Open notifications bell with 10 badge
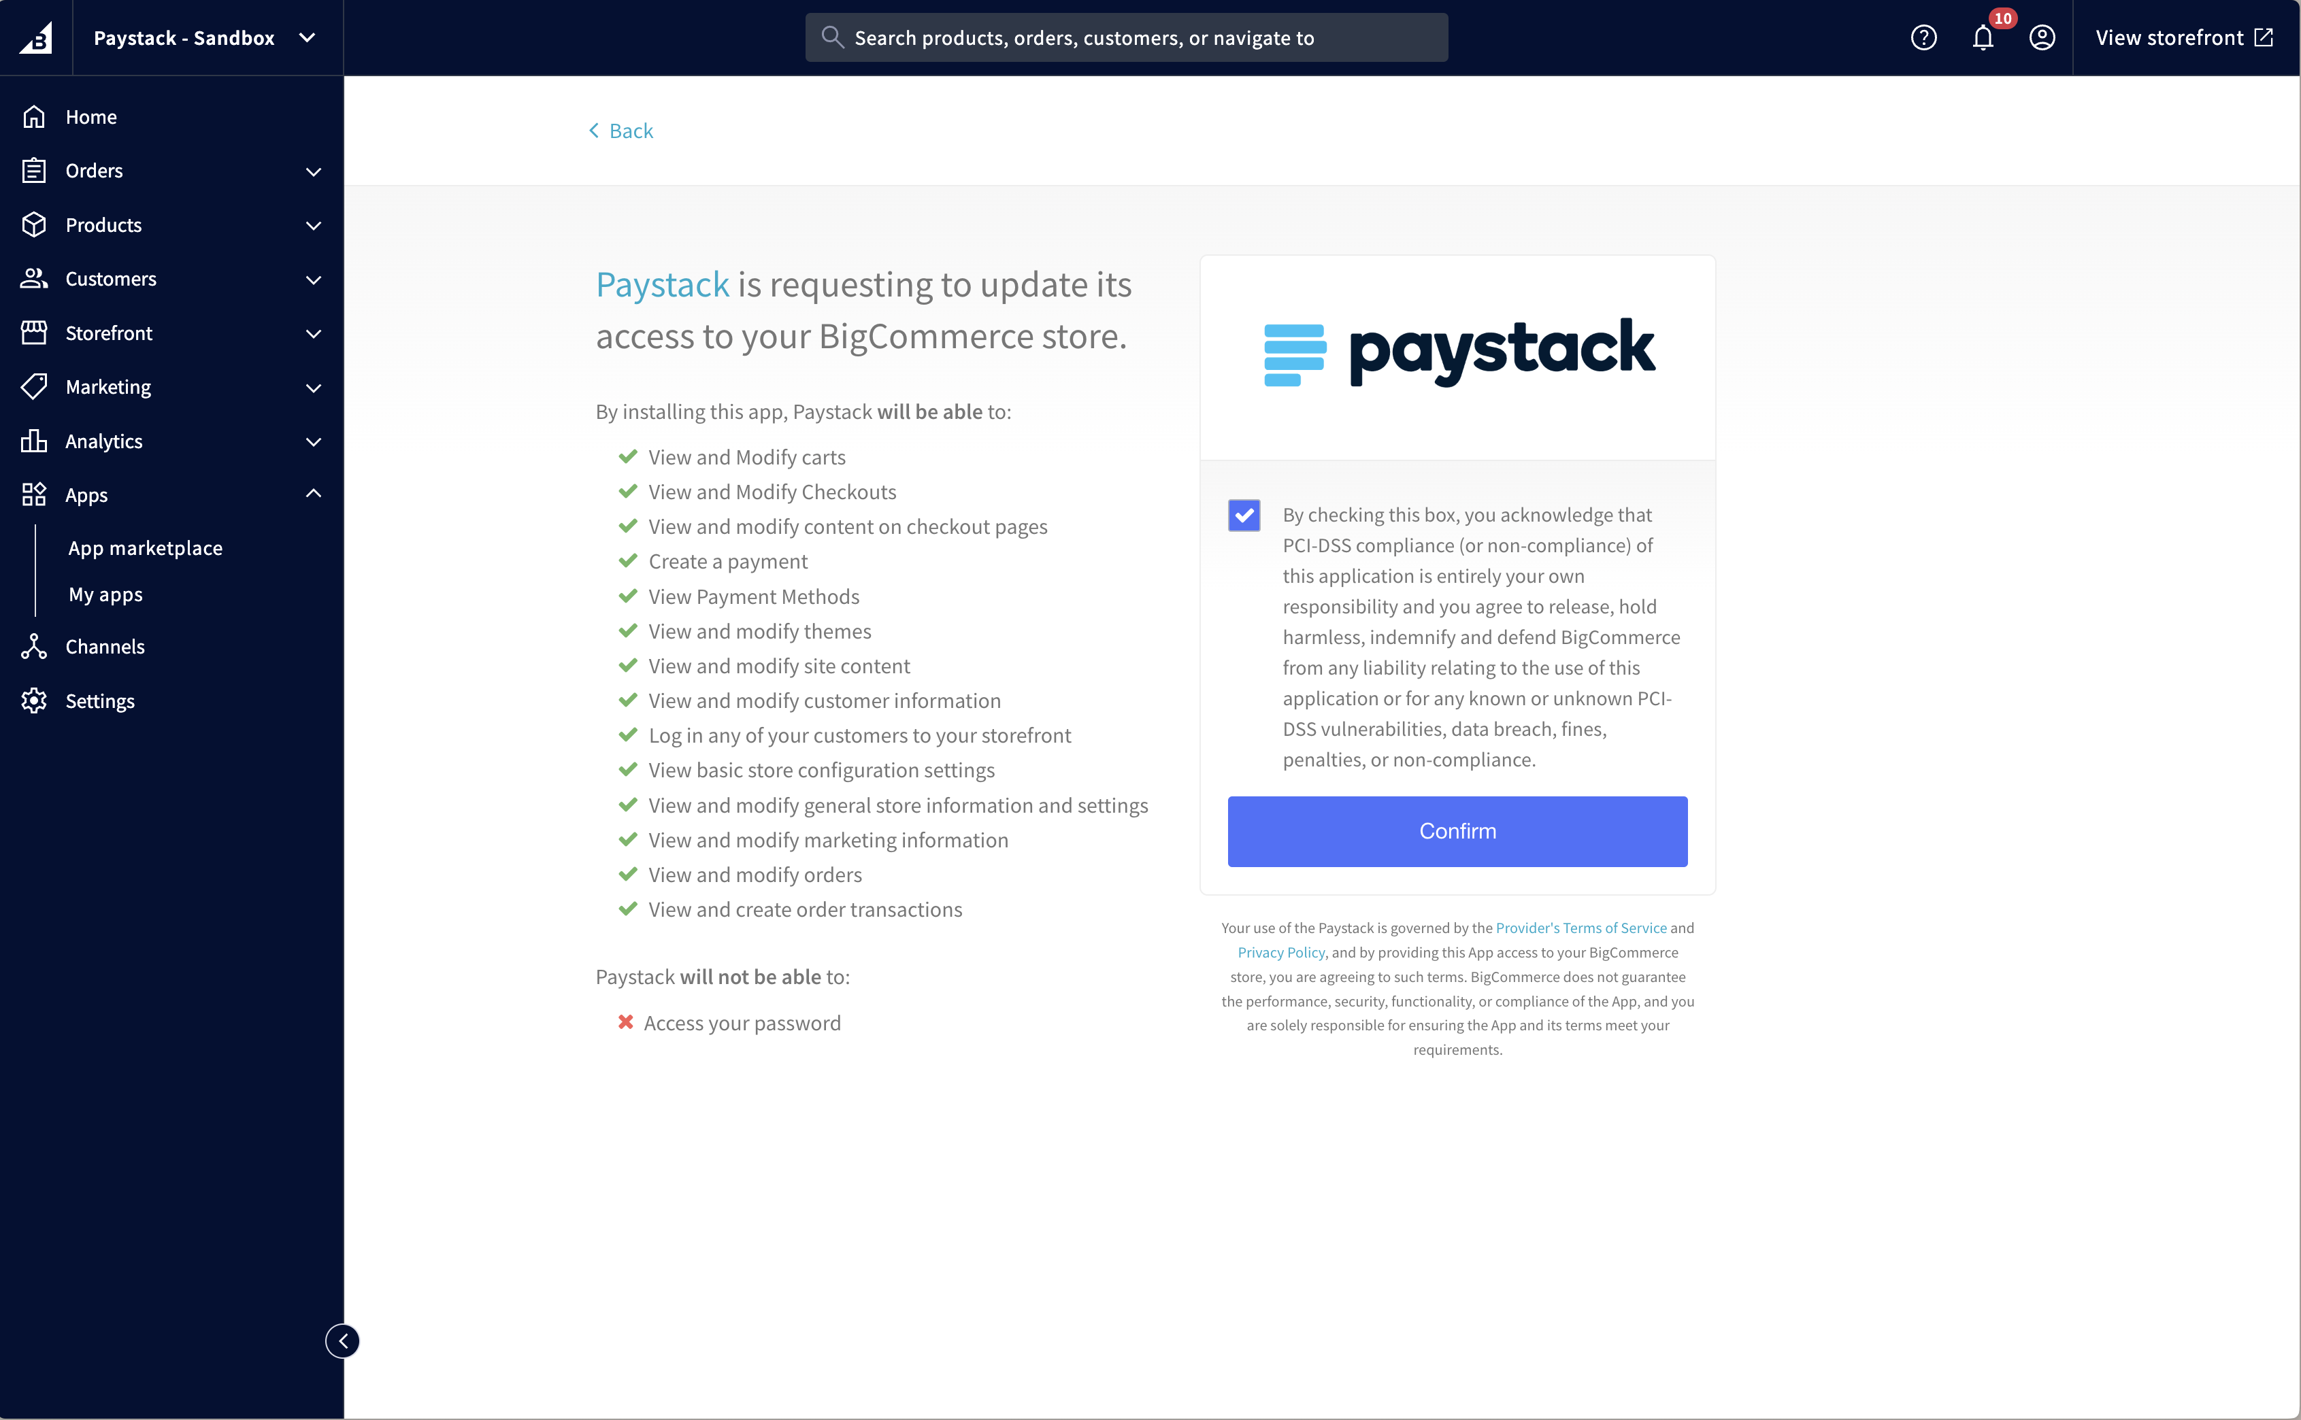The image size is (2301, 1420). click(x=1983, y=37)
